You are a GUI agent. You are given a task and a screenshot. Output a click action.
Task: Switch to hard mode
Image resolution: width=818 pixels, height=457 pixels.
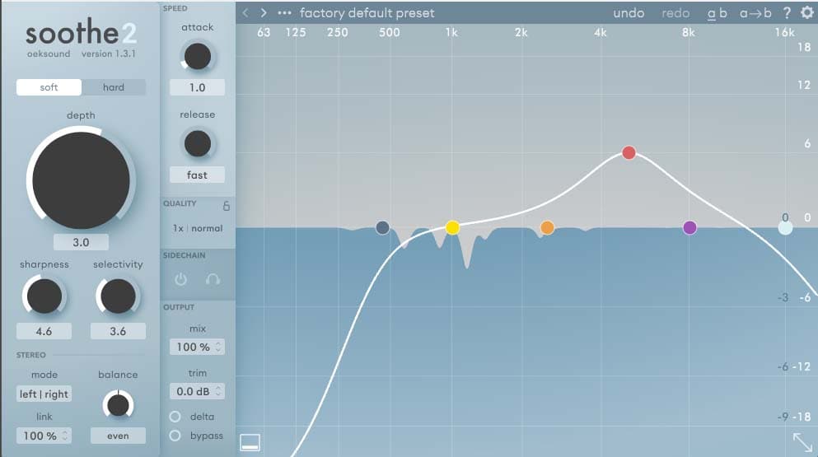[114, 87]
